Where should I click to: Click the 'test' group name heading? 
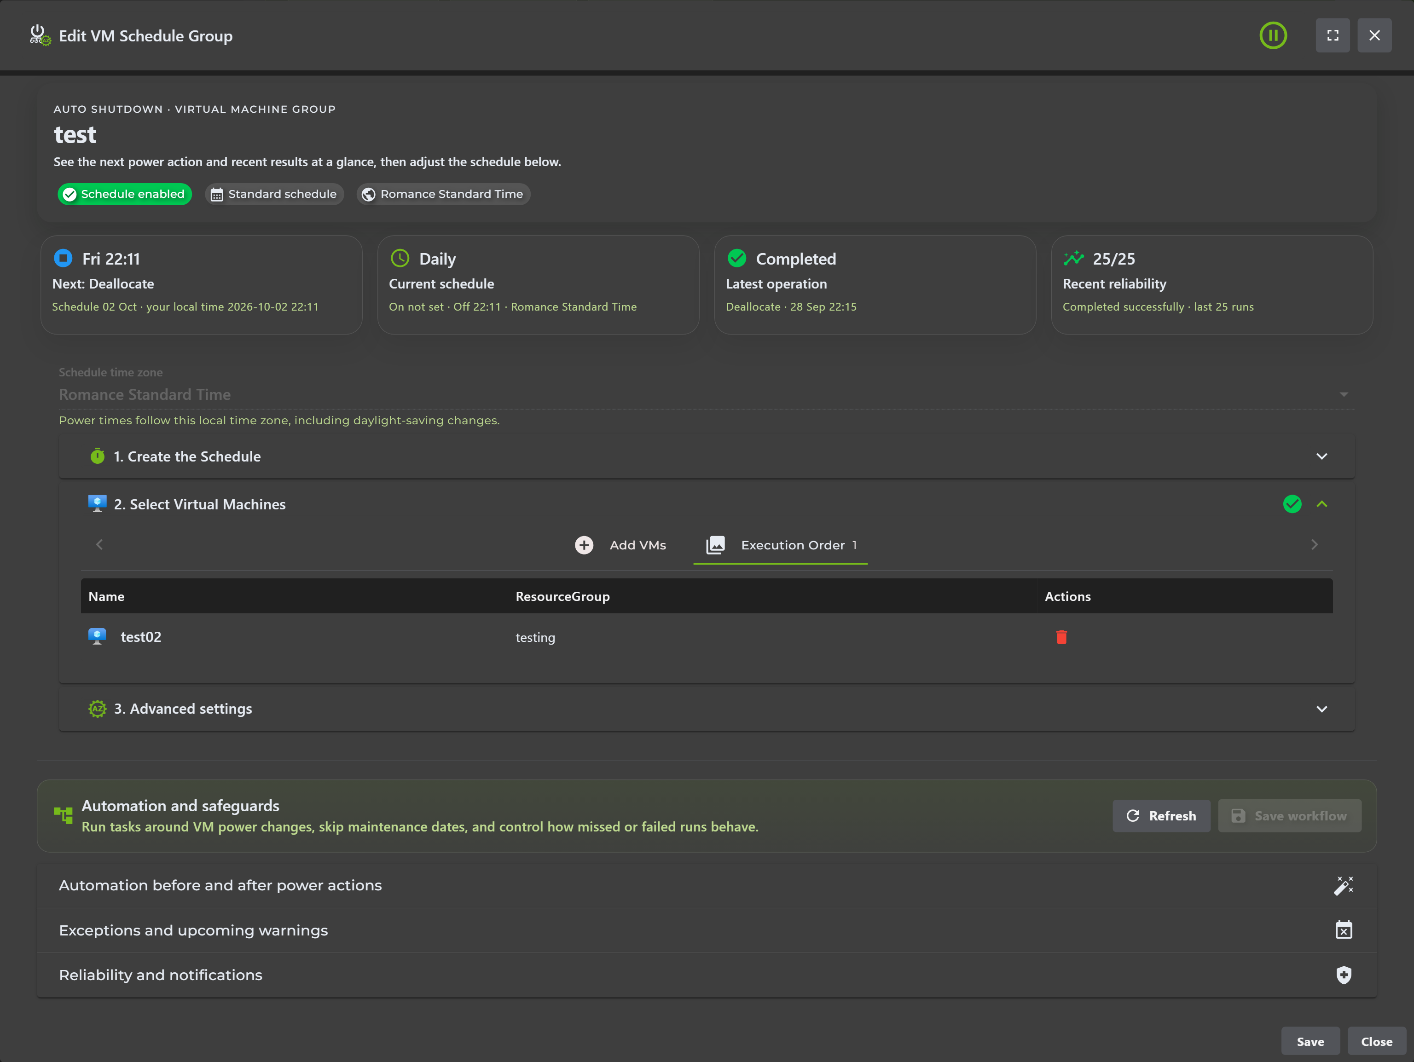click(75, 135)
